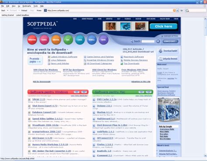Click the Advanced Search button
The width and height of the screenshot is (207, 161).
tap(170, 41)
